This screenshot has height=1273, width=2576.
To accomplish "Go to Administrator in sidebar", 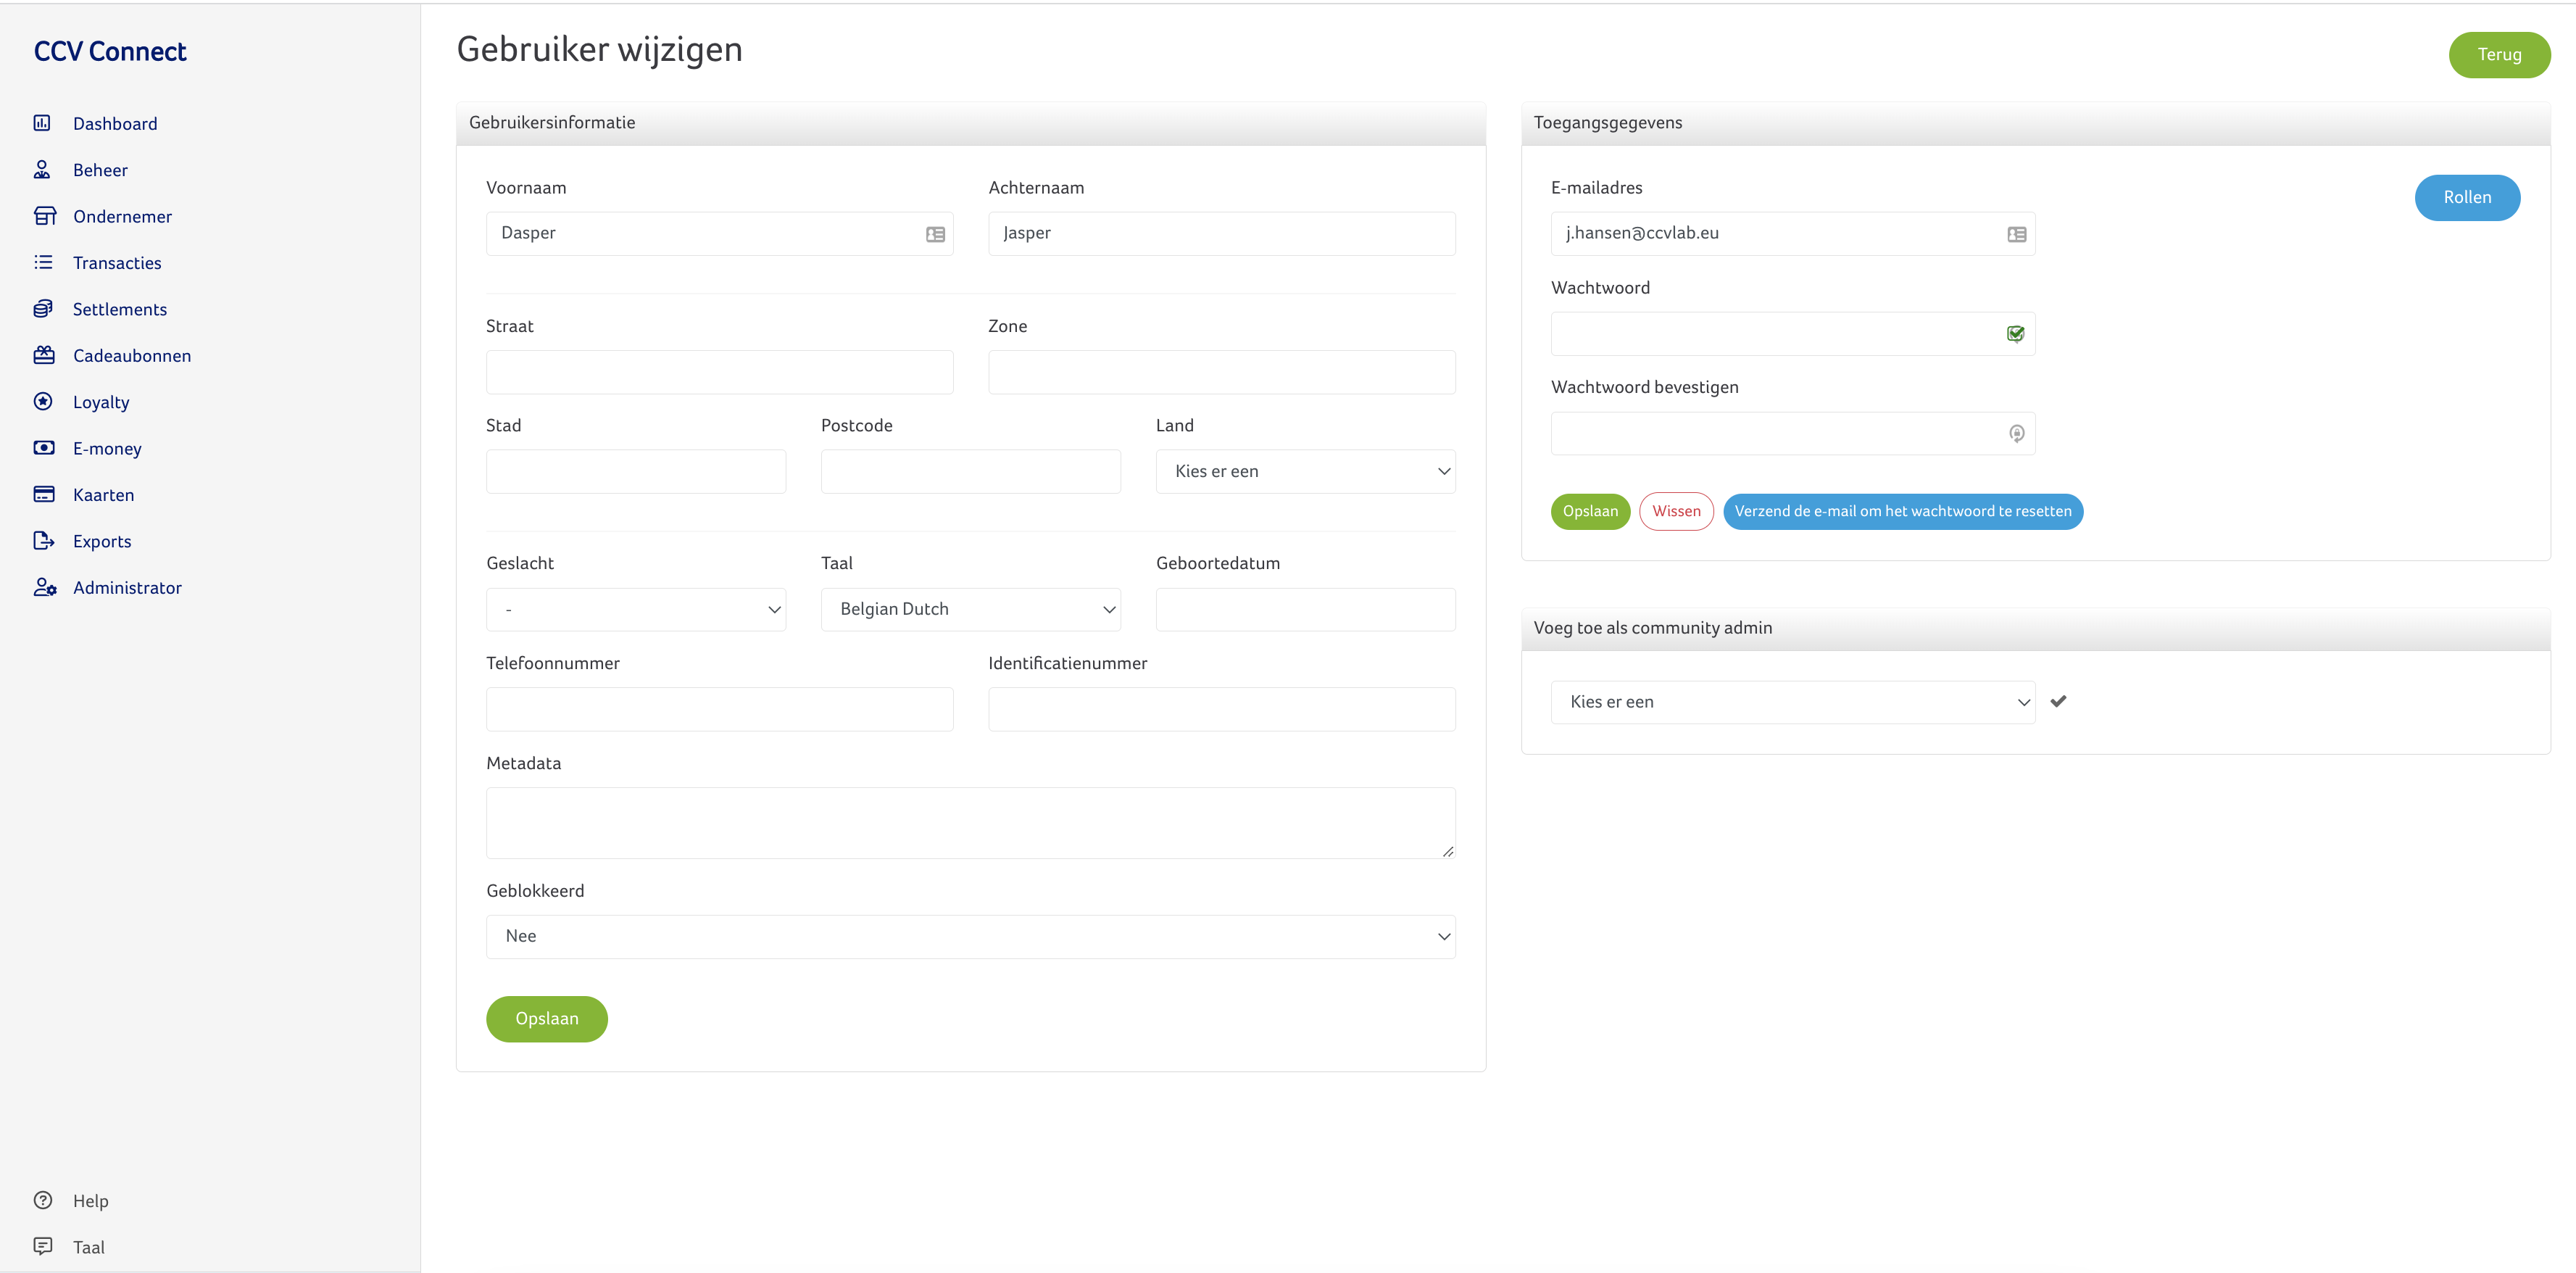I will pos(127,588).
